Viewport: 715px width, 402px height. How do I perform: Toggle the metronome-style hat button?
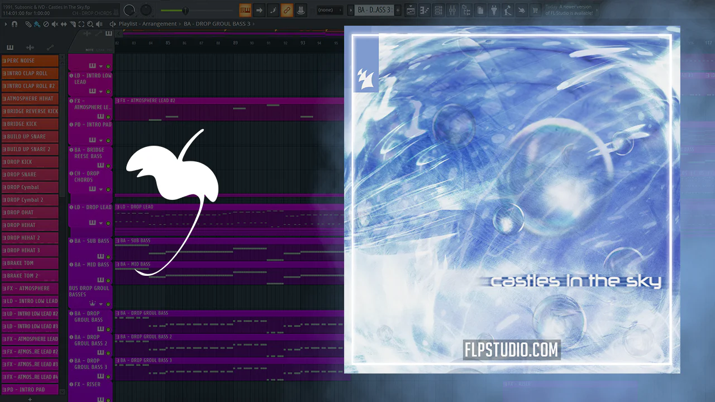pyautogui.click(x=301, y=10)
